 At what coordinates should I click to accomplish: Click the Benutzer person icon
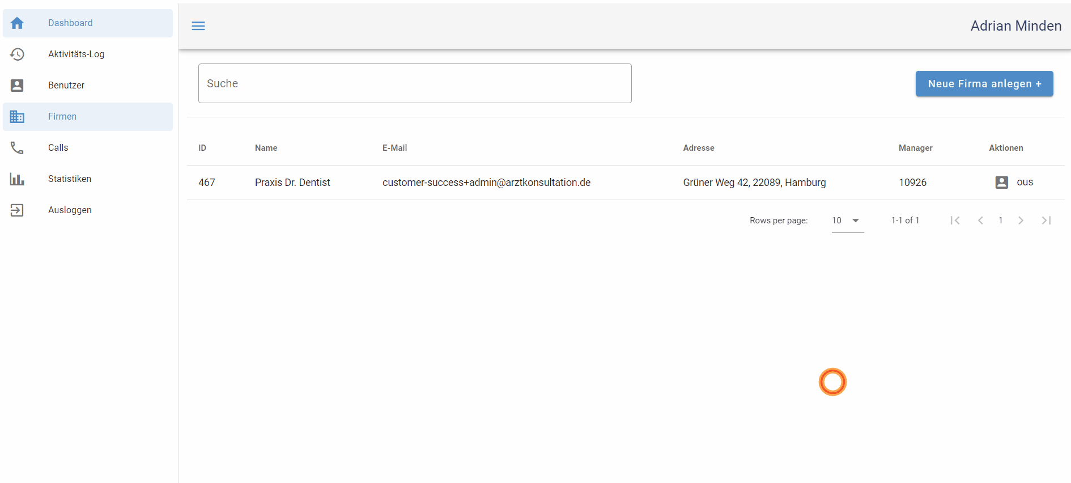(17, 86)
